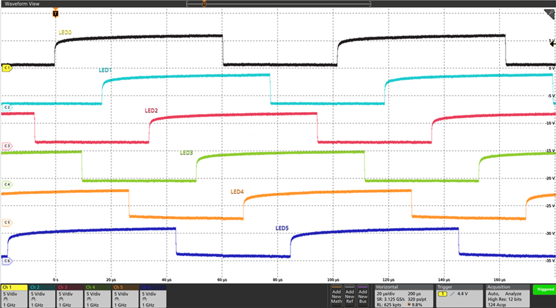This screenshot has width=556, height=308.
Task: Click the Ch 2 bandwidth limit icon
Action: click(x=34, y=300)
